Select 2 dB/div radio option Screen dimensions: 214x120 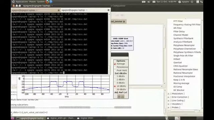pyautogui.click(x=115, y=80)
